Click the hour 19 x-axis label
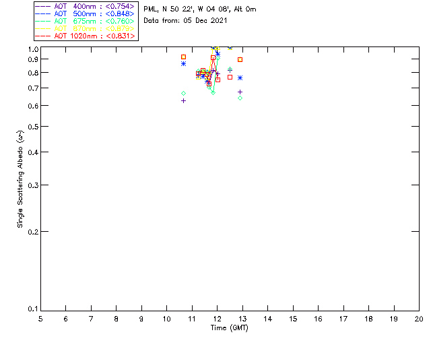Screen dimensions: 431x345 394,319
